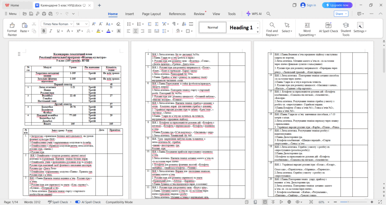
Task: Open the References tab
Action: [x=177, y=14]
